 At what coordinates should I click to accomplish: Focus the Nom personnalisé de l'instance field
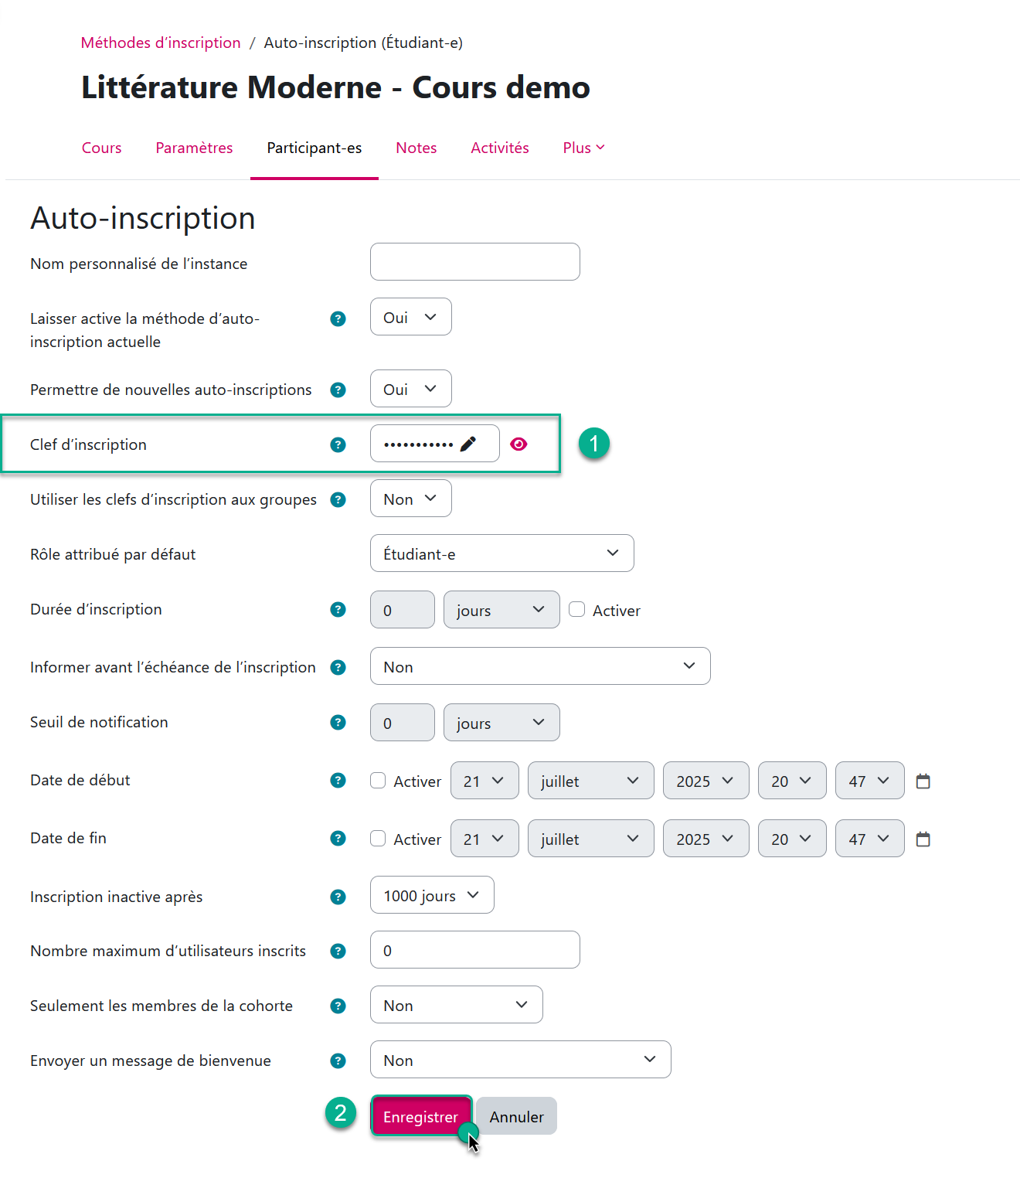pyautogui.click(x=474, y=262)
